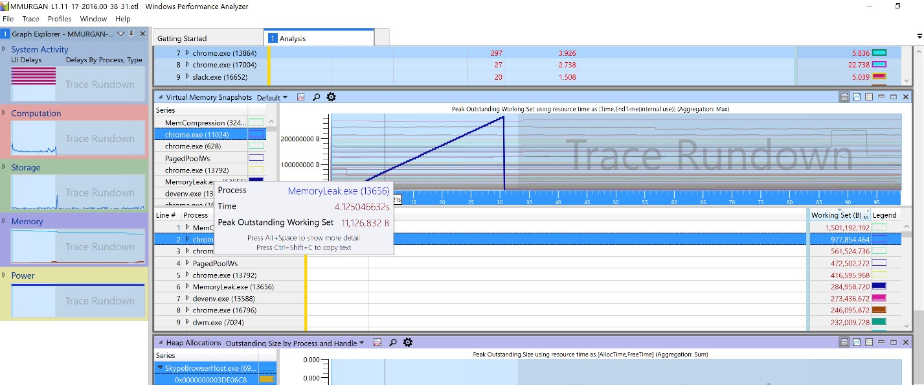This screenshot has width=924, height=385.
Task: Click search magnifier in Heap Allocations
Action: [392, 343]
